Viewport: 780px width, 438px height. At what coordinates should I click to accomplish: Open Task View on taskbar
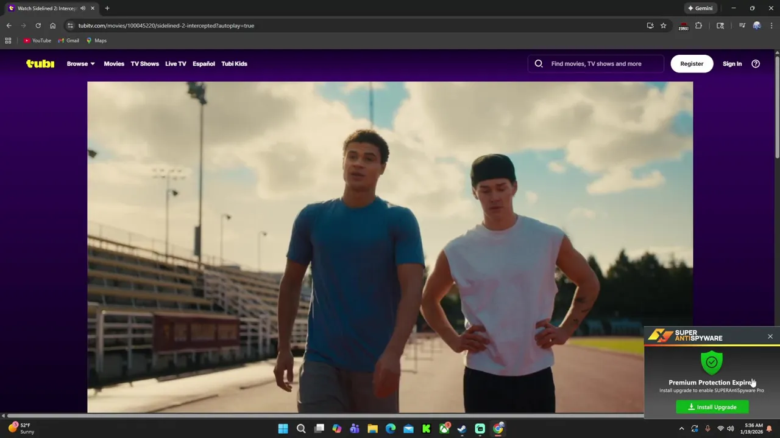pyautogui.click(x=319, y=429)
